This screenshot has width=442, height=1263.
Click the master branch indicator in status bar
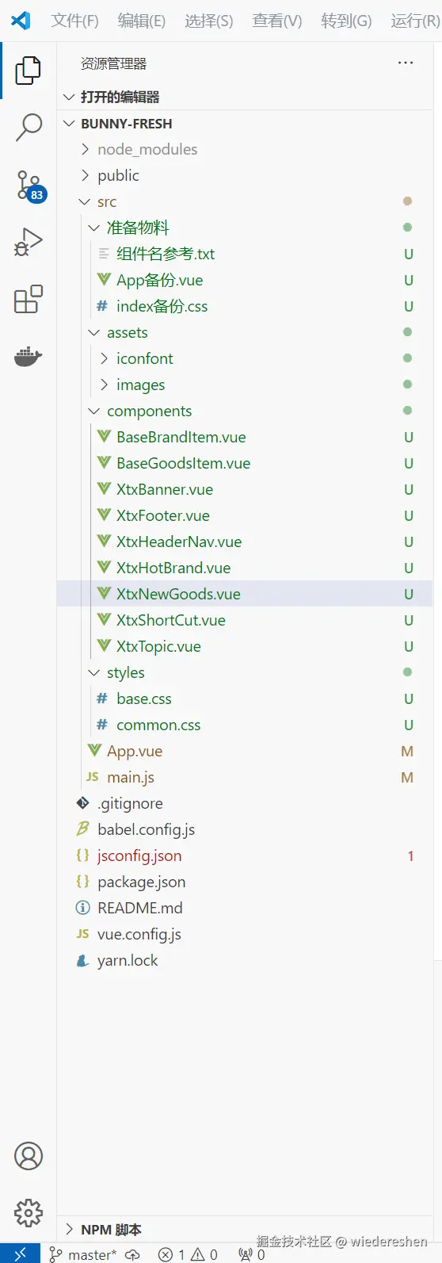(82, 1254)
